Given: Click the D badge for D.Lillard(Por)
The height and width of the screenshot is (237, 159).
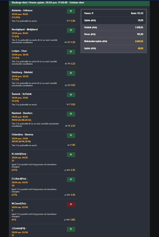Looking at the screenshot, I should [71, 180].
